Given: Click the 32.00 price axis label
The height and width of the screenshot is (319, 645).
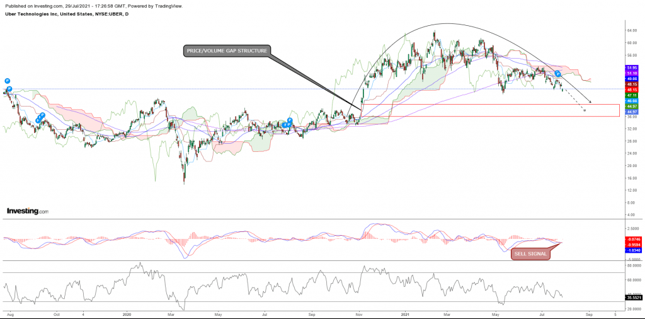Looking at the screenshot, I should coord(632,129).
